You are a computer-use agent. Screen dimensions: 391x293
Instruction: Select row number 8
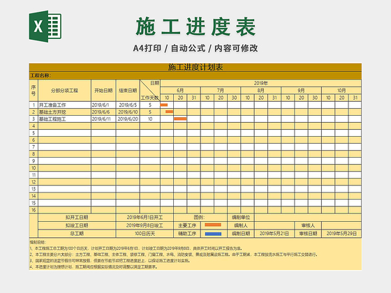[34, 153]
